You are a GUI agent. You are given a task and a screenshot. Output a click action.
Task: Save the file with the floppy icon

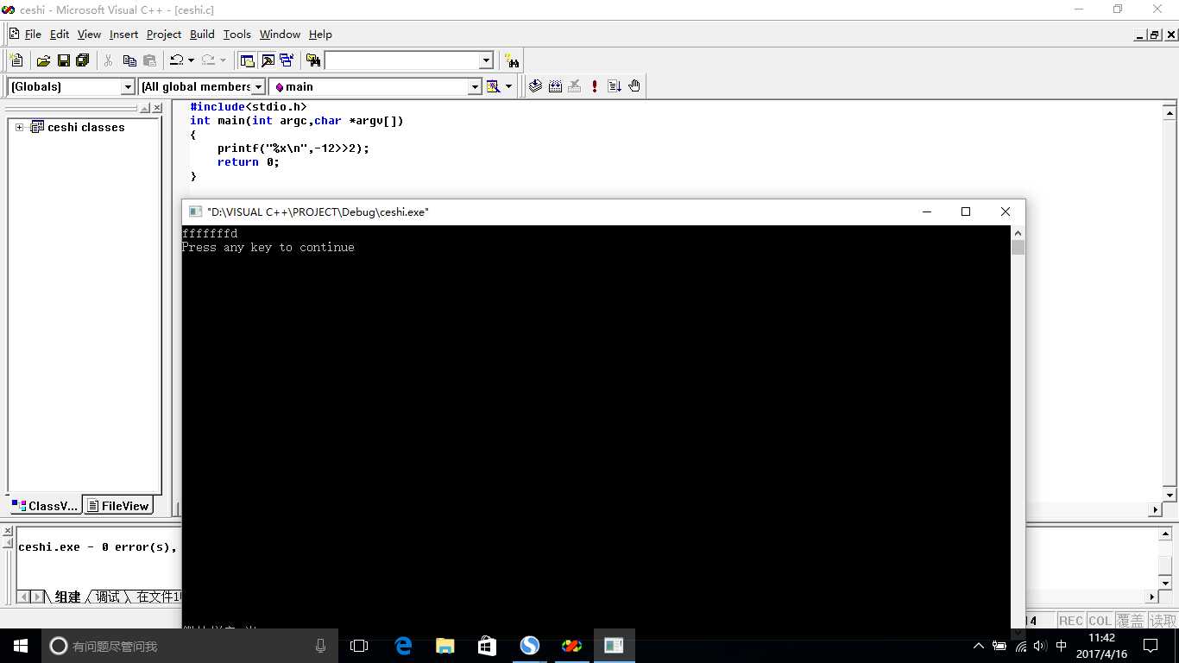(x=63, y=60)
